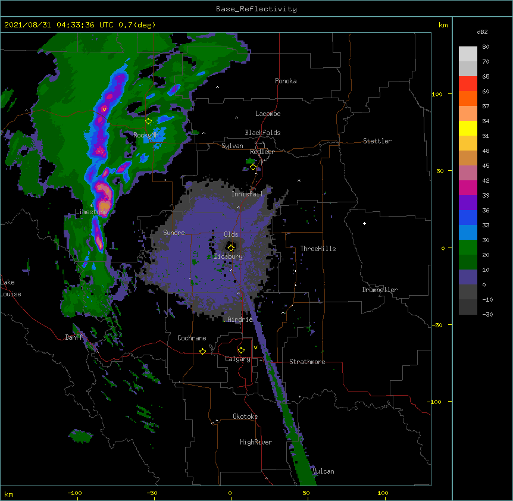This screenshot has height=501, width=513.
Task: Click the yellow diamond marker at Olds
Action: pyautogui.click(x=231, y=248)
